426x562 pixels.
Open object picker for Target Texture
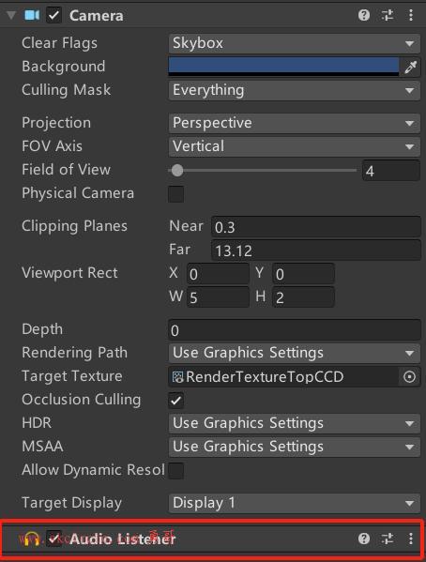tap(409, 376)
